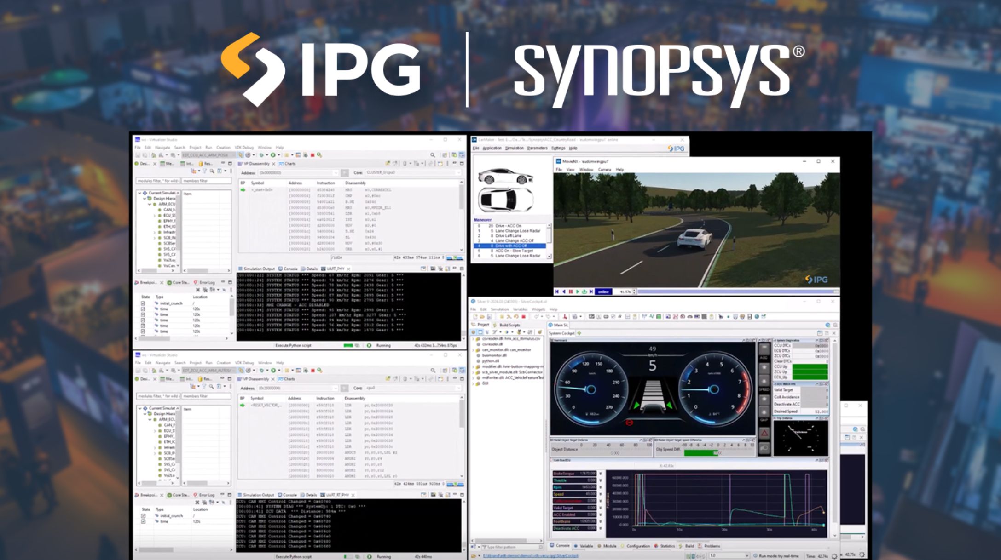Image resolution: width=1001 pixels, height=560 pixels.
Task: Toggle the time breakpoint checkbox in bottom Virtualizer window
Action: (x=143, y=521)
